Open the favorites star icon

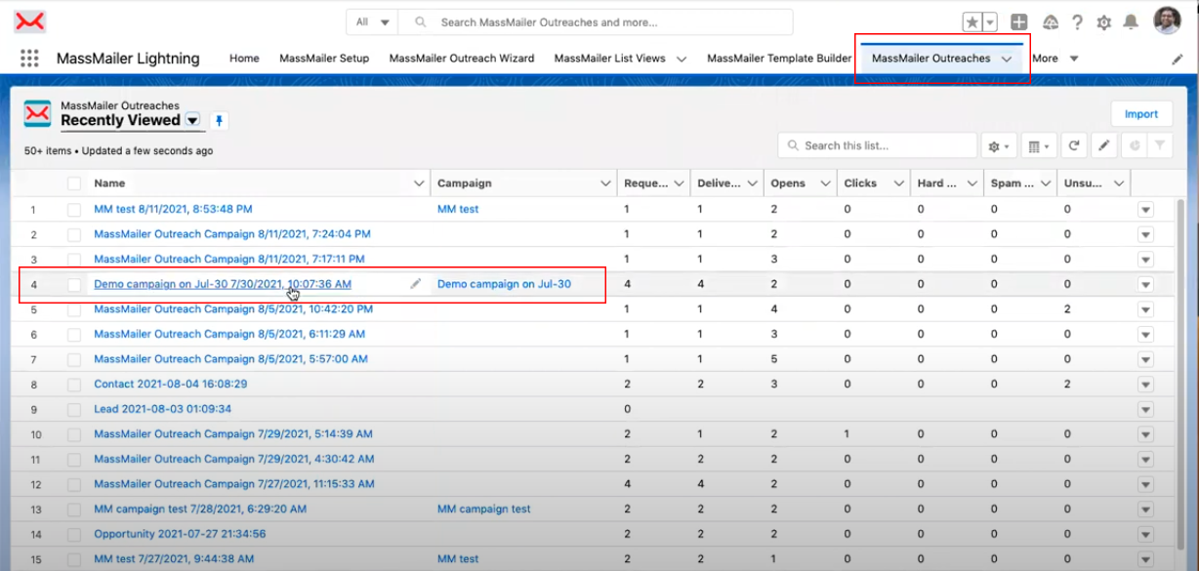(972, 22)
